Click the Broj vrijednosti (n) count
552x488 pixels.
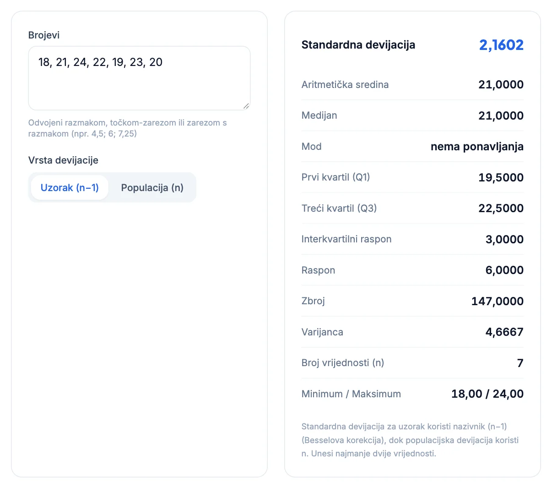(520, 363)
